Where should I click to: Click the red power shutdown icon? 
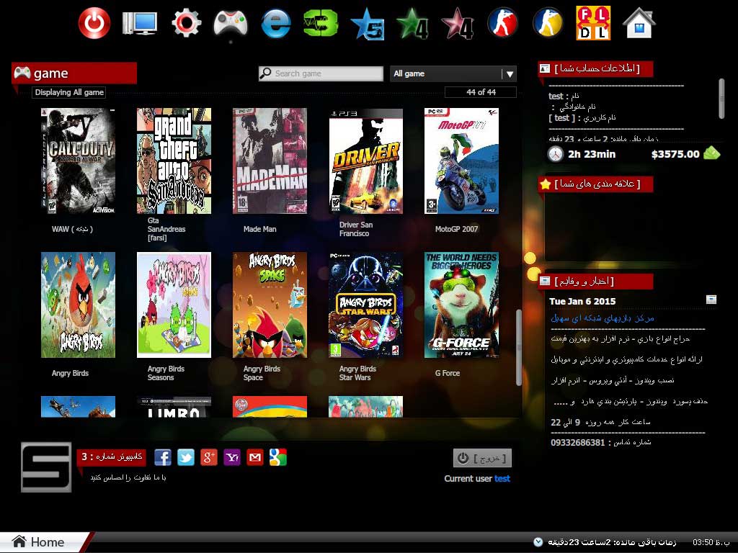(x=94, y=23)
